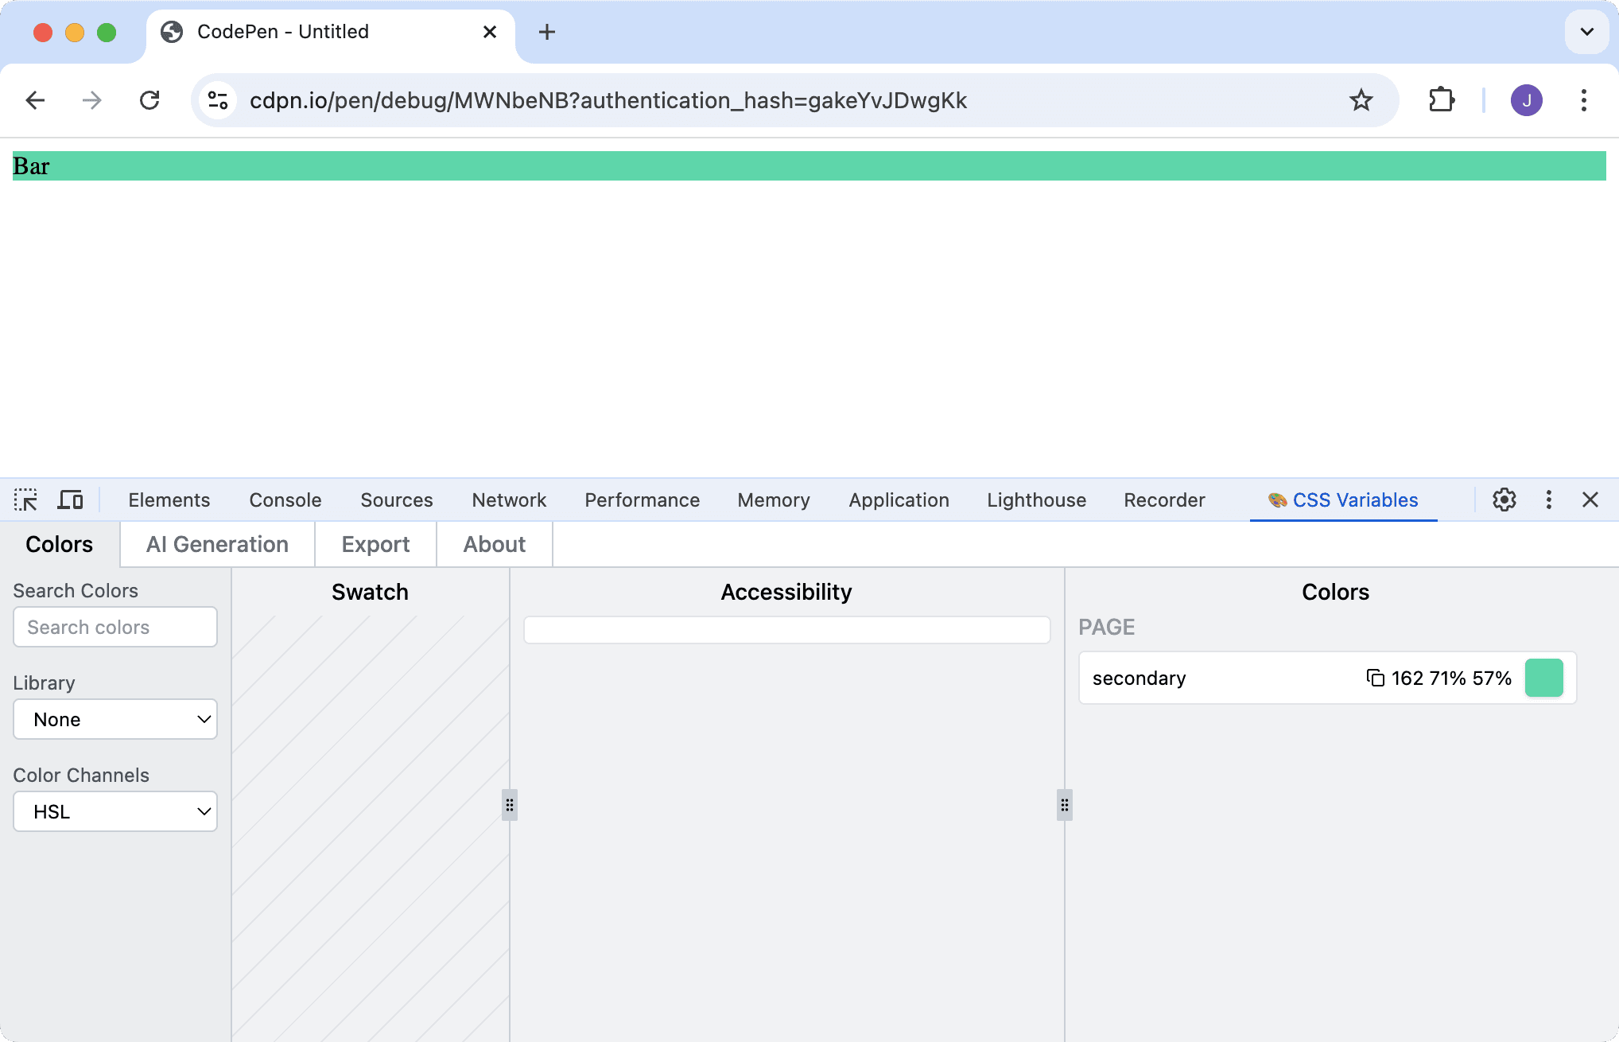This screenshot has height=1042, width=1619.
Task: Click the inspect element picker icon
Action: click(x=25, y=500)
